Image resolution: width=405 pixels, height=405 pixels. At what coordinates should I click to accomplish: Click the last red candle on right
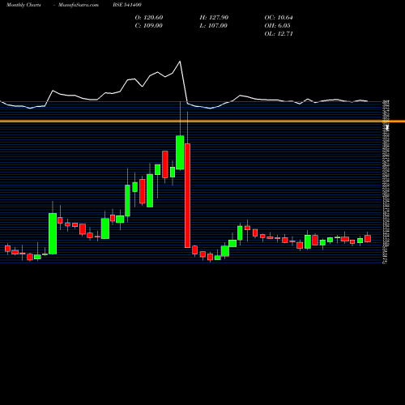point(368,239)
